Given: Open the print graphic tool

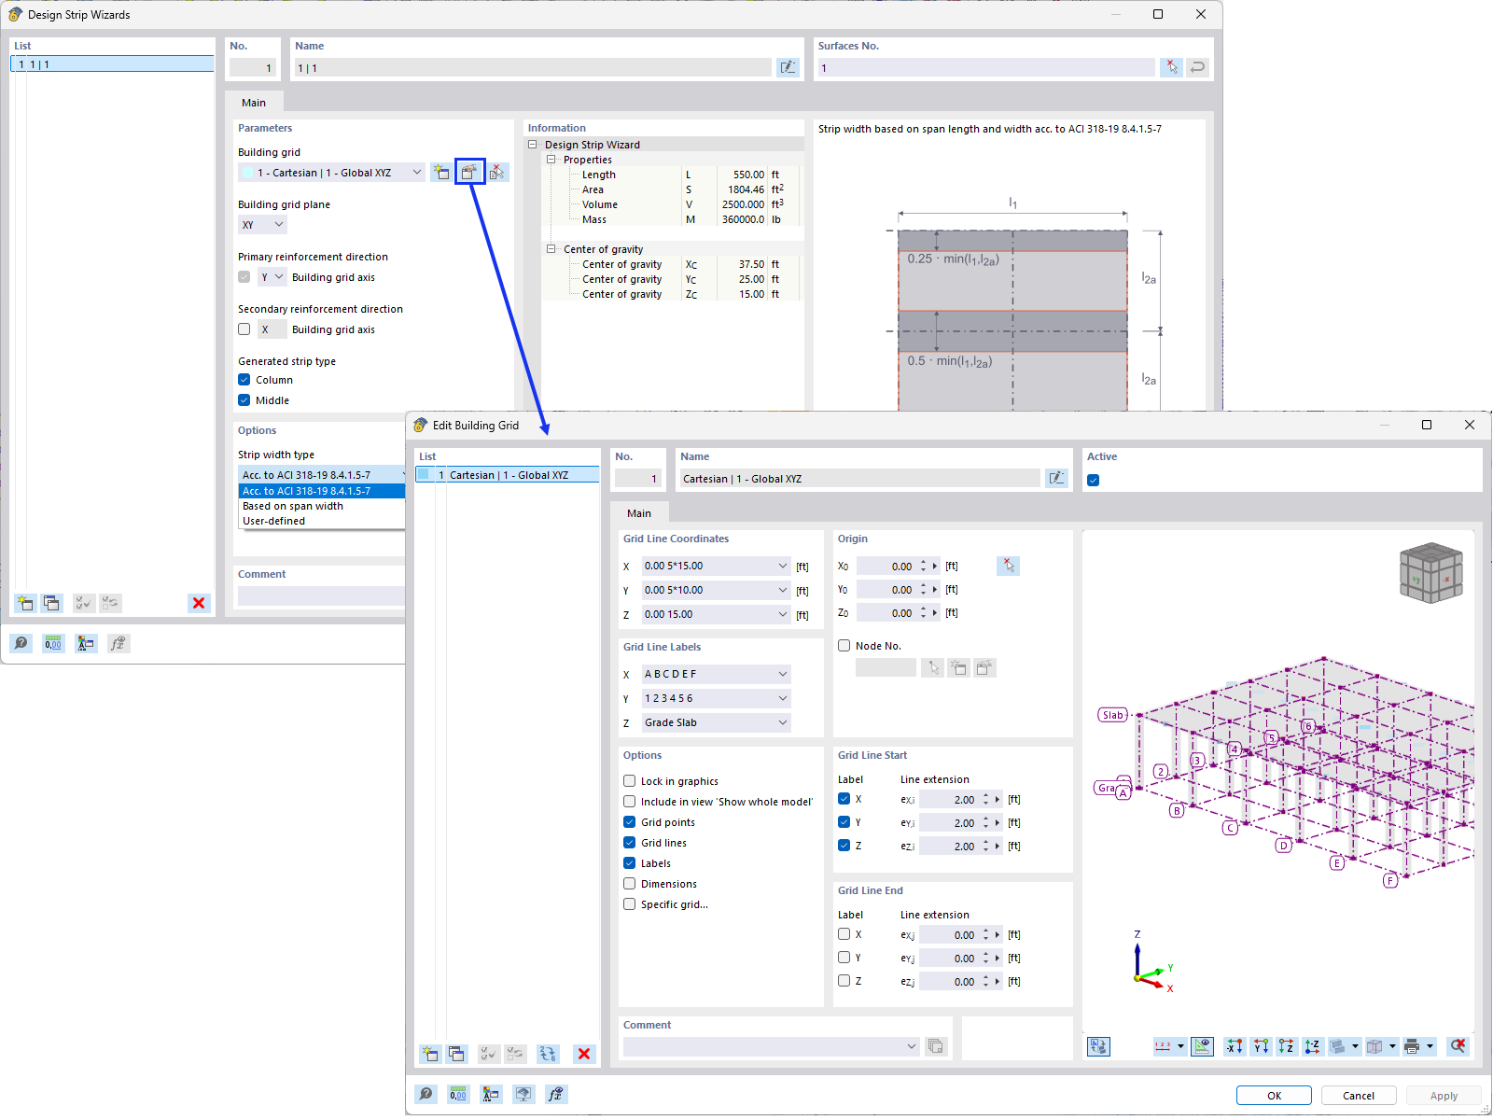Looking at the screenshot, I should coord(1414,1045).
